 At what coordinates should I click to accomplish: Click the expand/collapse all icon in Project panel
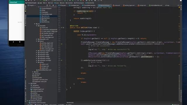[50, 5]
